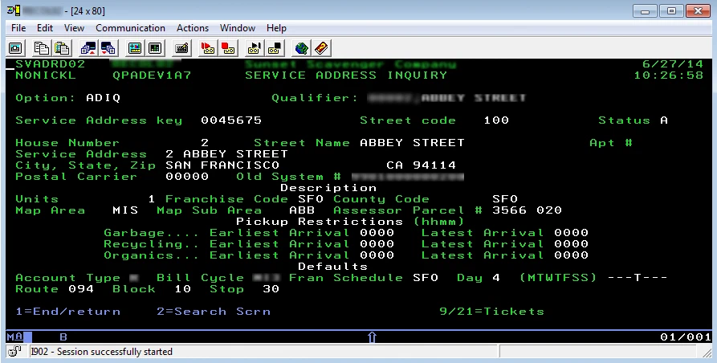Open the Help menu

276,28
